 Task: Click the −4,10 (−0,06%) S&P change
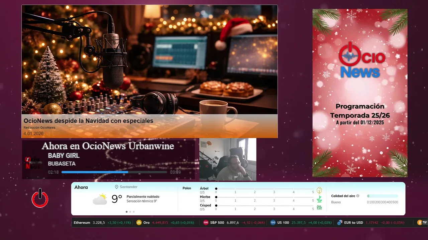coord(253,222)
